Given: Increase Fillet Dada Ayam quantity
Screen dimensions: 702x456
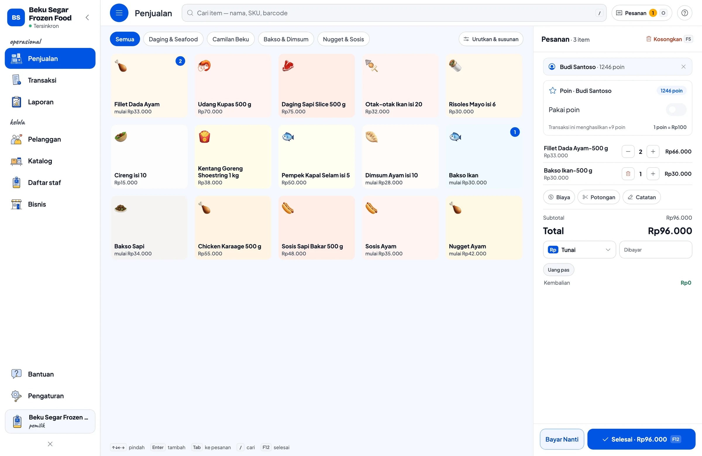Looking at the screenshot, I should tap(653, 152).
